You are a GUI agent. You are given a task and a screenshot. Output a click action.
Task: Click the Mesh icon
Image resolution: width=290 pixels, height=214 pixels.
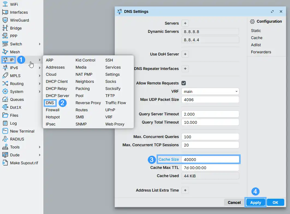[5, 52]
